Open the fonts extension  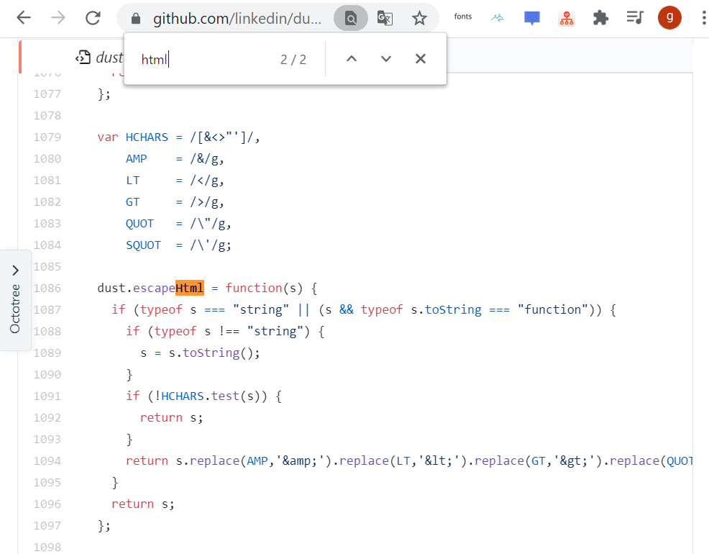coord(462,17)
